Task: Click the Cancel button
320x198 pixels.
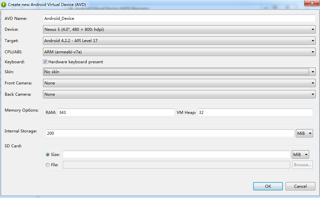Action: (x=300, y=186)
